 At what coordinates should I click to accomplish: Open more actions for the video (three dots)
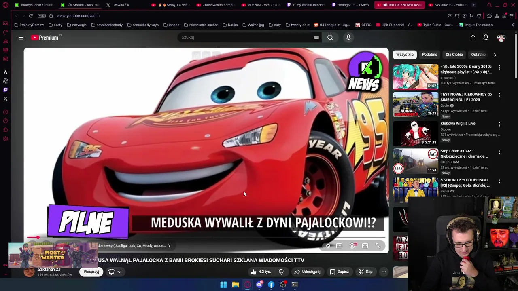[384, 272]
